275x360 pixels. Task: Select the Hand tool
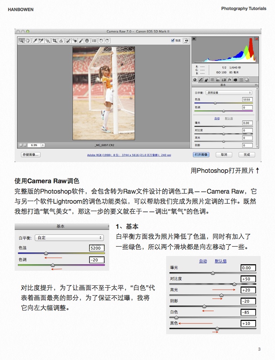point(28,41)
